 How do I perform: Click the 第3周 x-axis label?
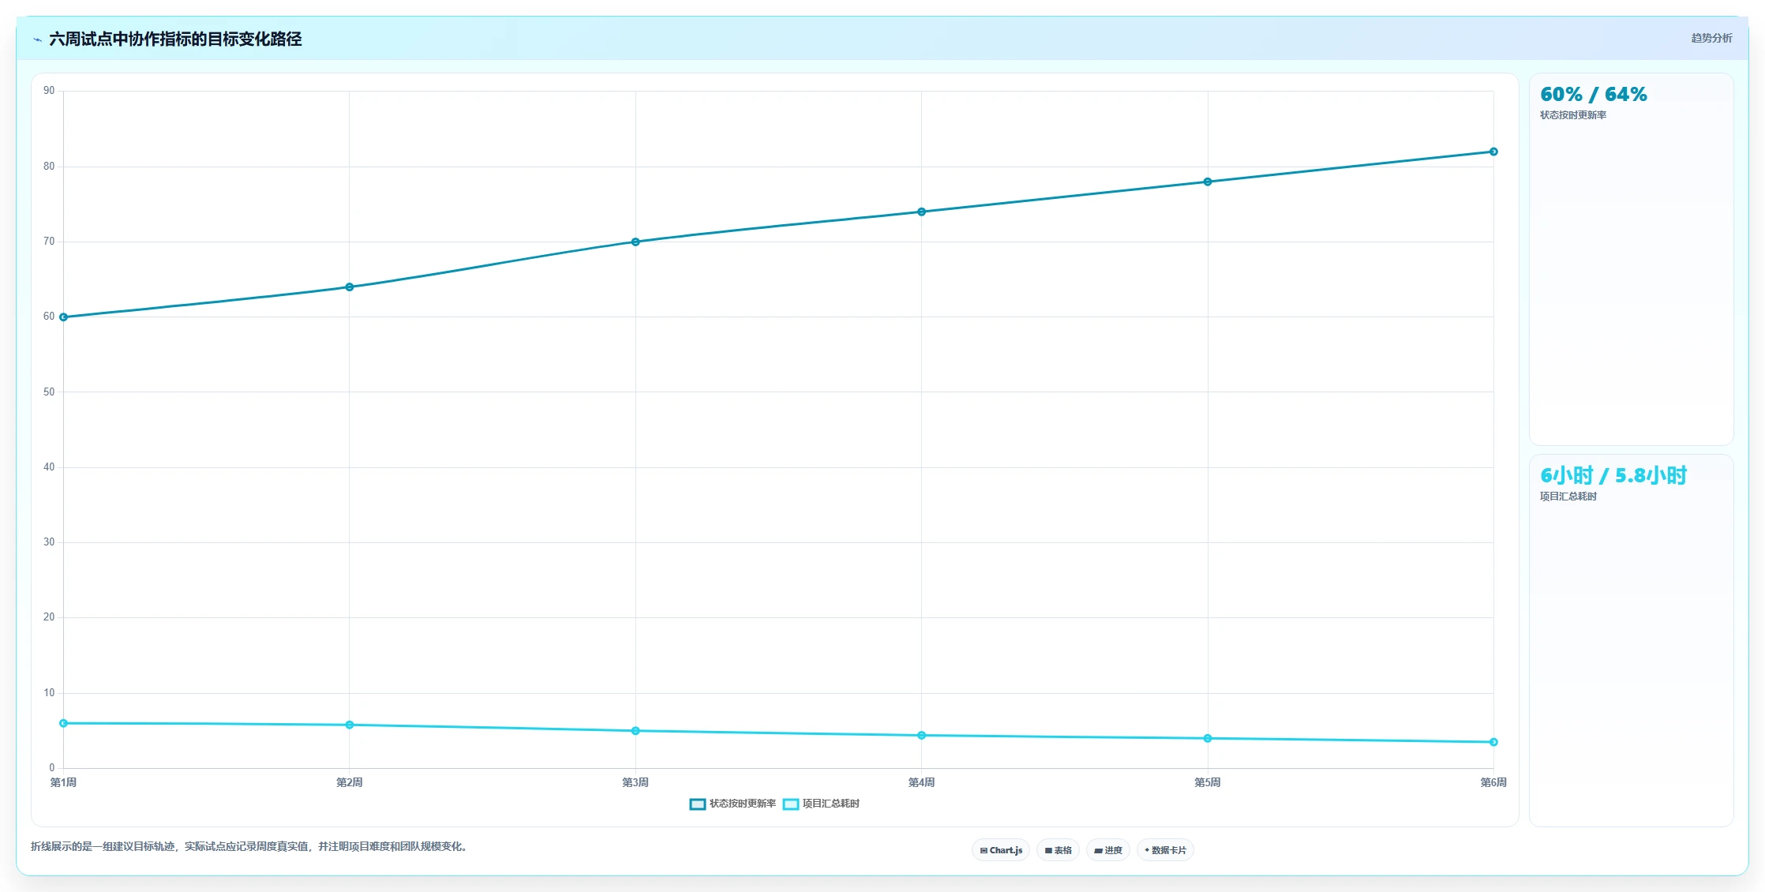tap(635, 782)
